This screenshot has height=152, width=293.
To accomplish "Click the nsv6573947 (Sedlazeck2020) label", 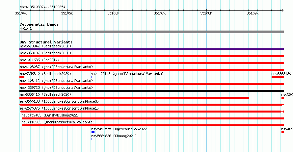I will (x=45, y=46).
